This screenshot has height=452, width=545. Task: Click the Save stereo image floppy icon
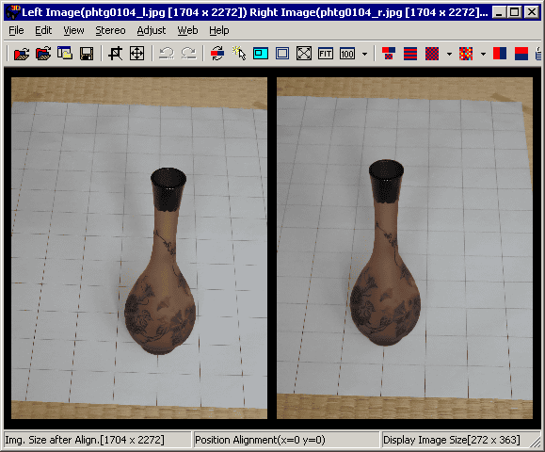point(87,54)
